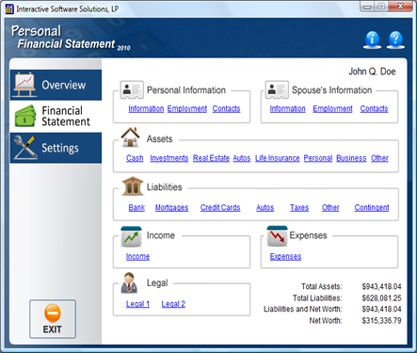Click the Personal Financial Statement 2010 title
Viewport: 417px width, 353px height.
[x=71, y=38]
